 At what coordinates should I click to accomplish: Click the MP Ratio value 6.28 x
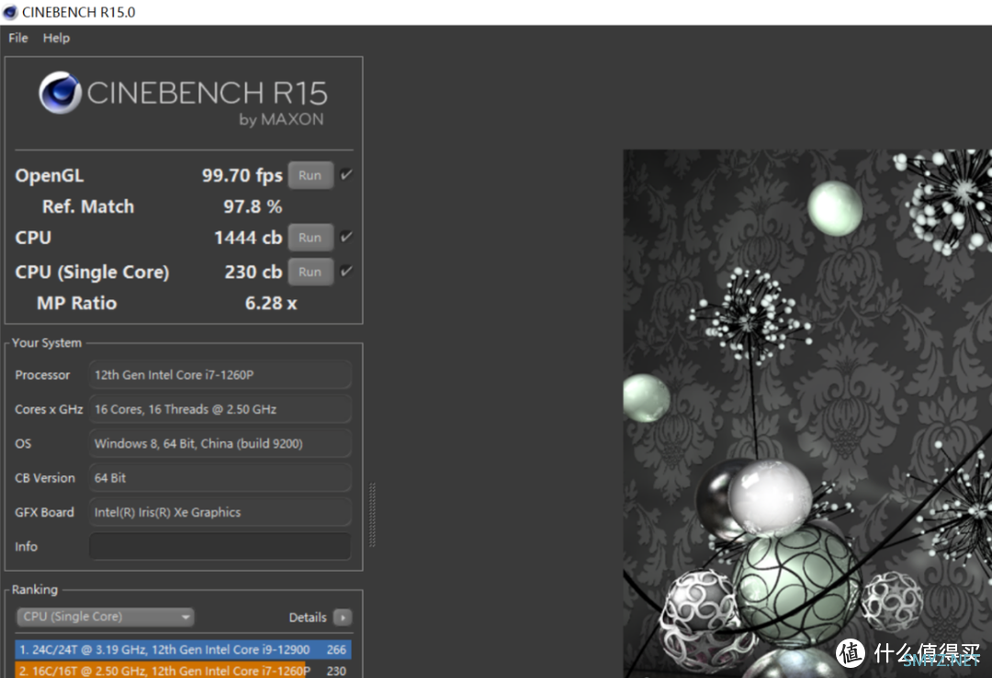click(x=271, y=304)
